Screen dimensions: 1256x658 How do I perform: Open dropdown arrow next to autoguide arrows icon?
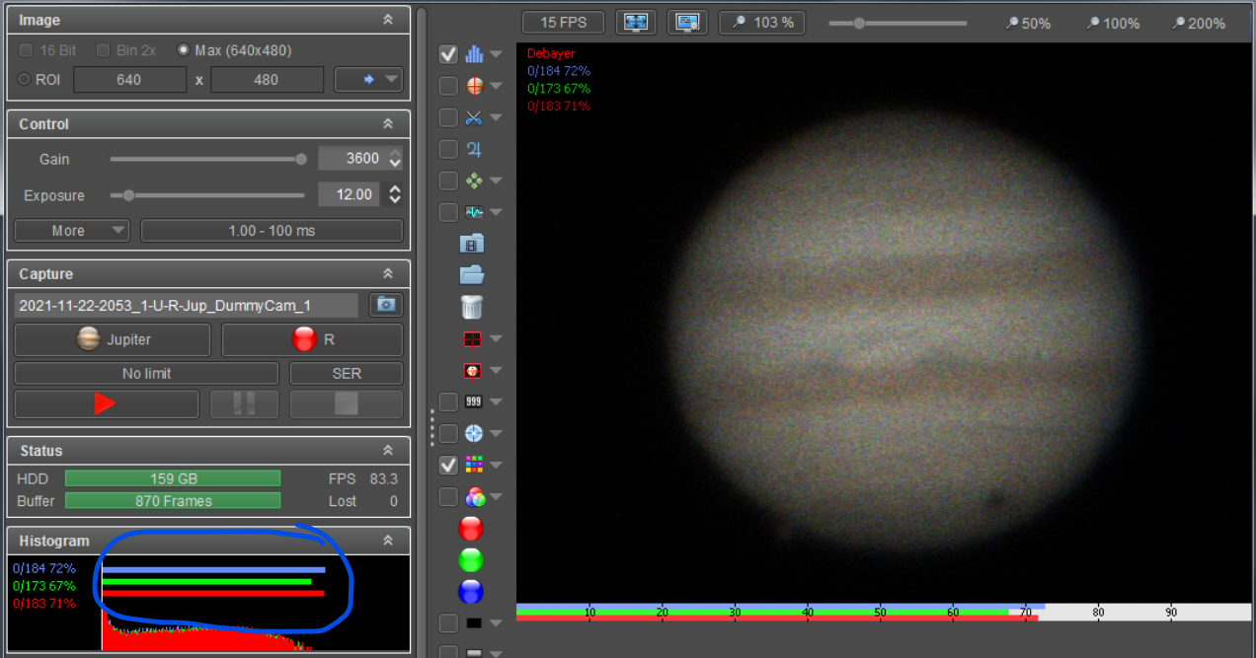tap(496, 181)
